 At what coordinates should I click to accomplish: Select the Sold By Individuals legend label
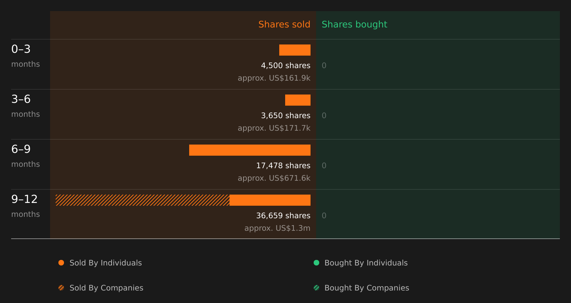pos(106,263)
